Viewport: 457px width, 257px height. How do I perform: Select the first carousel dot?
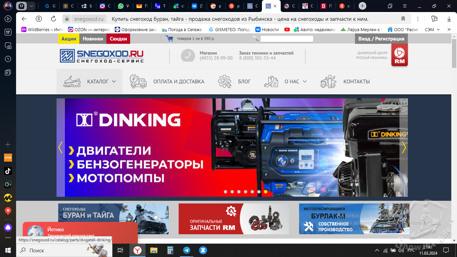pos(225,192)
